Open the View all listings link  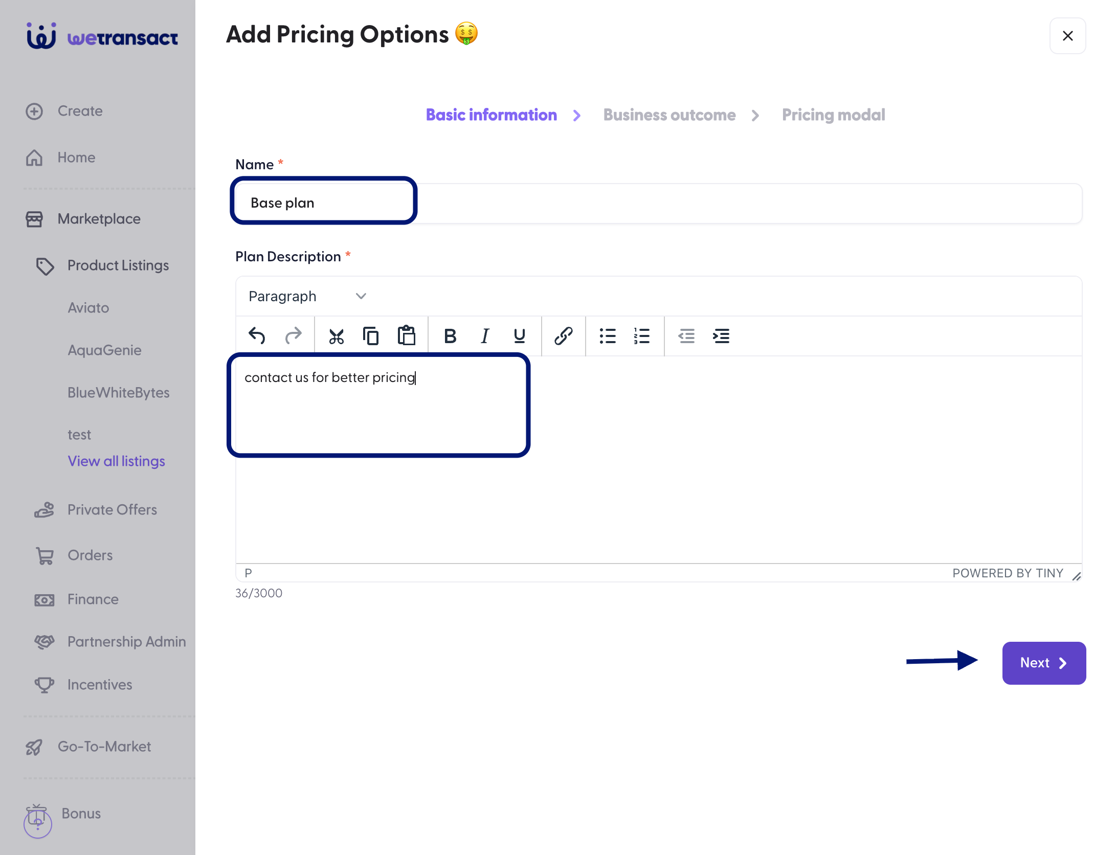117,461
